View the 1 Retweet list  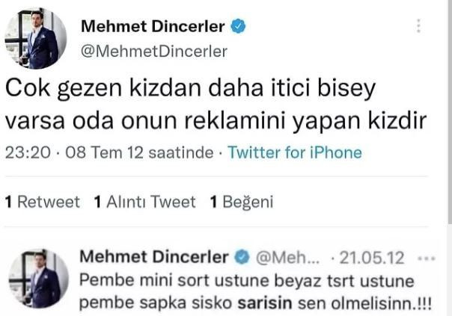[x=42, y=202]
